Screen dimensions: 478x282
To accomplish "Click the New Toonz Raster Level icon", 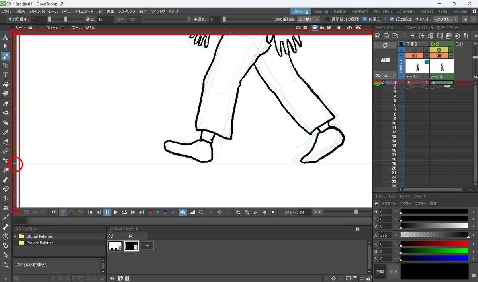I will tap(378, 36).
